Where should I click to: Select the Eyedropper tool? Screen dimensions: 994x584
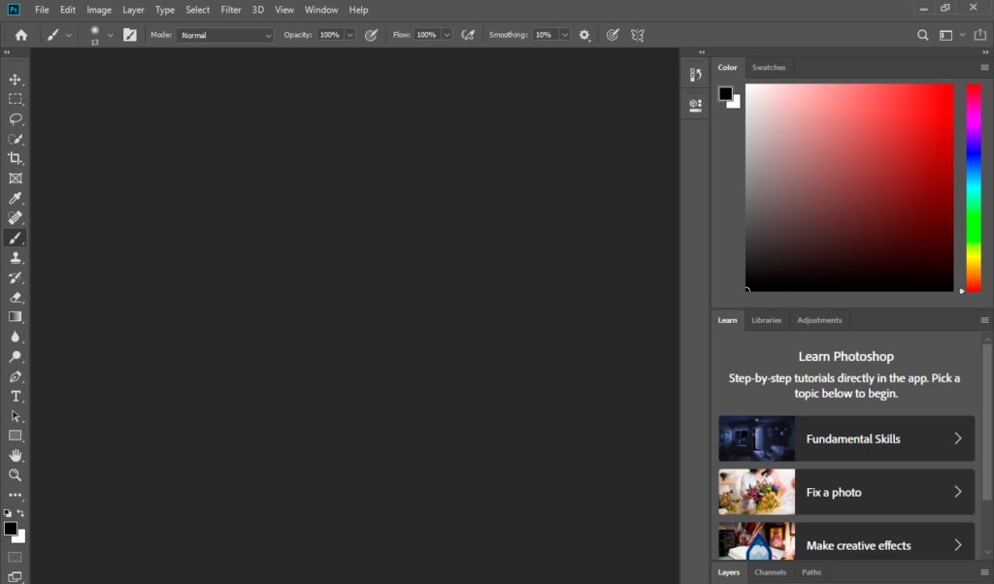click(x=16, y=198)
